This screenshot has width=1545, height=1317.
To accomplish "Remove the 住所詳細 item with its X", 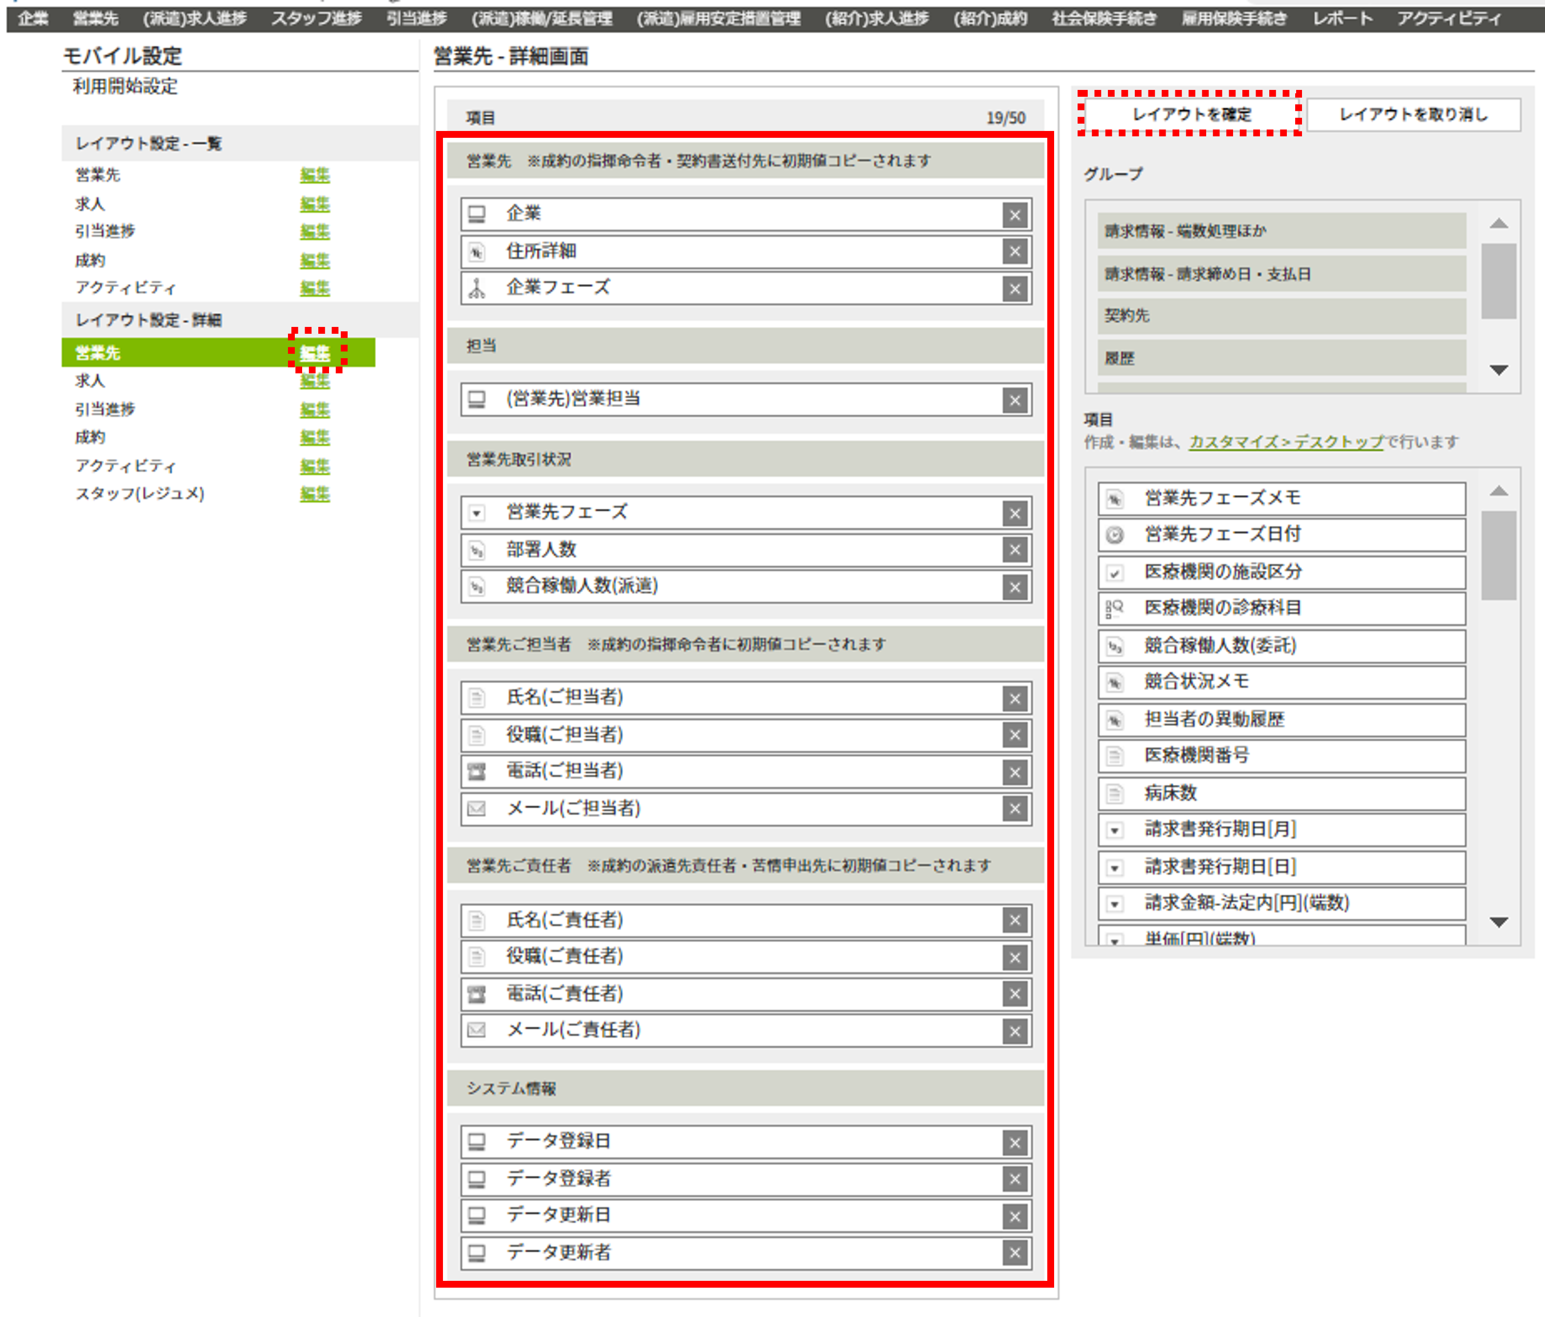I will tap(1014, 252).
